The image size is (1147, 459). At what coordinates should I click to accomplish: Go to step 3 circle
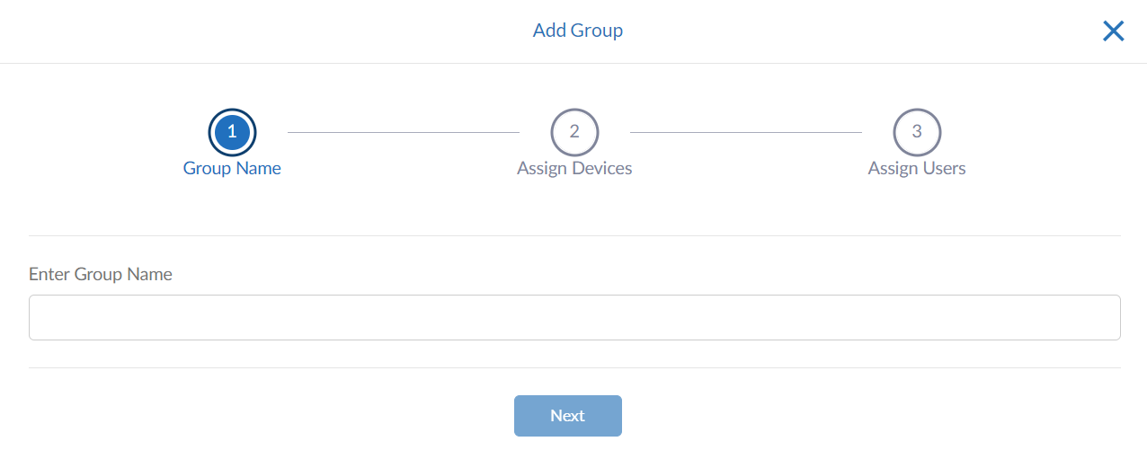(917, 132)
